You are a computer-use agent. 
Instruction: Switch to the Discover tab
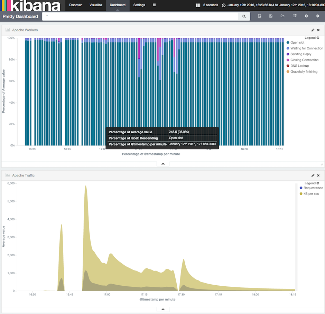75,5
